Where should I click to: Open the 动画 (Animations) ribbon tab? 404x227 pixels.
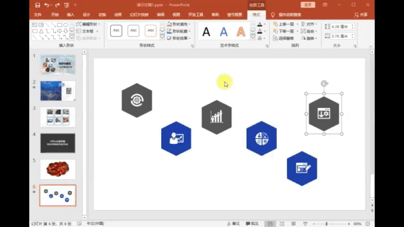(118, 15)
